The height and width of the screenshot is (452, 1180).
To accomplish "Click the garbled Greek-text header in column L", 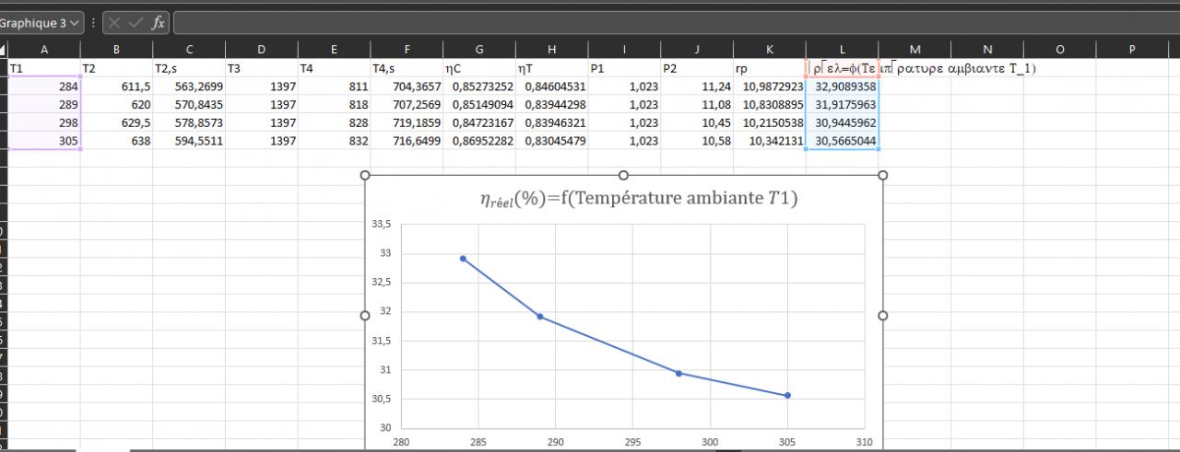I will (x=842, y=68).
